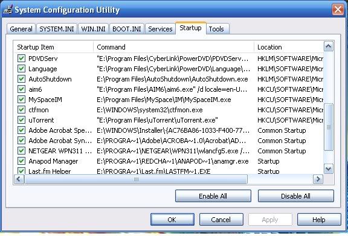The image size is (348, 236).
Task: Confirm with the OK button
Action: pos(172,220)
